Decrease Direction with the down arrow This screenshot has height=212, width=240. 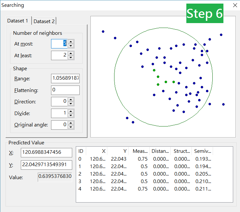71,104
